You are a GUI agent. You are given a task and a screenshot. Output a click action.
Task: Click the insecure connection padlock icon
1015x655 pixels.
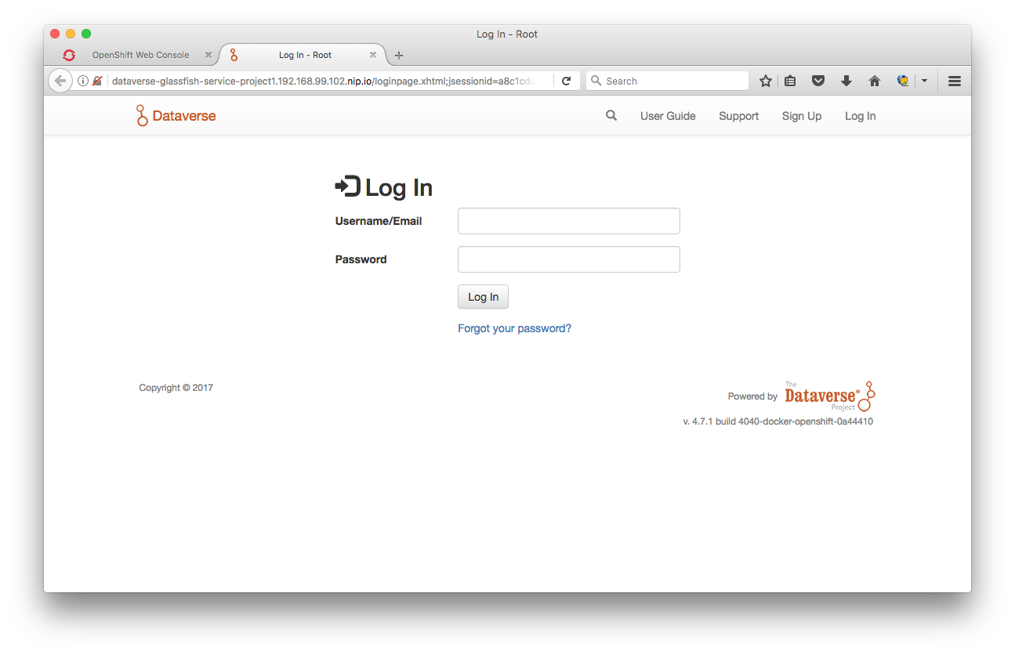pyautogui.click(x=98, y=81)
